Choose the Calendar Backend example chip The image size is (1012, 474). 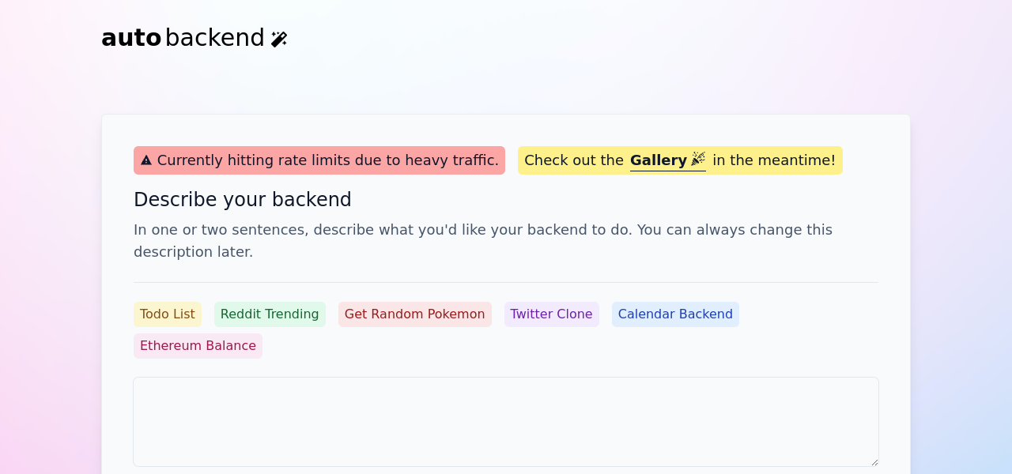675,314
